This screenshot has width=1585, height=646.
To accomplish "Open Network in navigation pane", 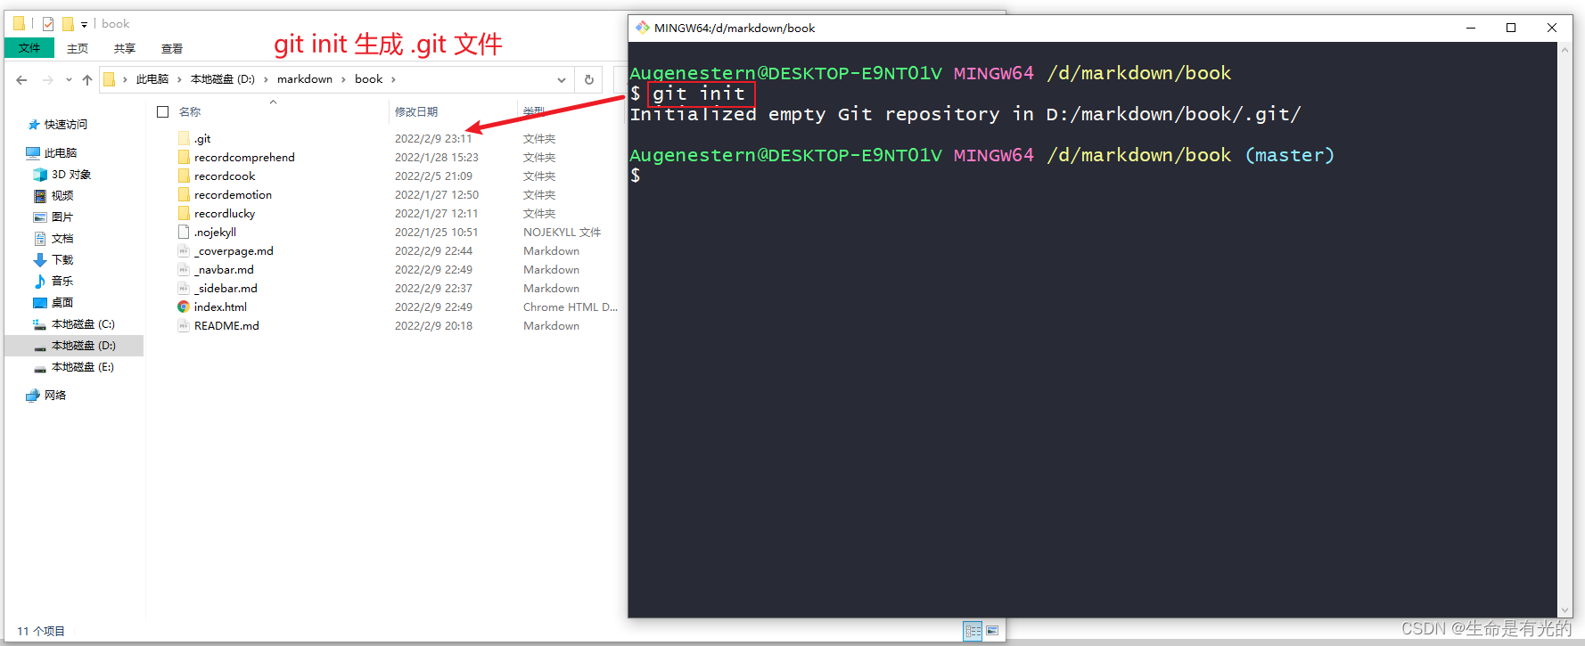I will pyautogui.click(x=46, y=396).
